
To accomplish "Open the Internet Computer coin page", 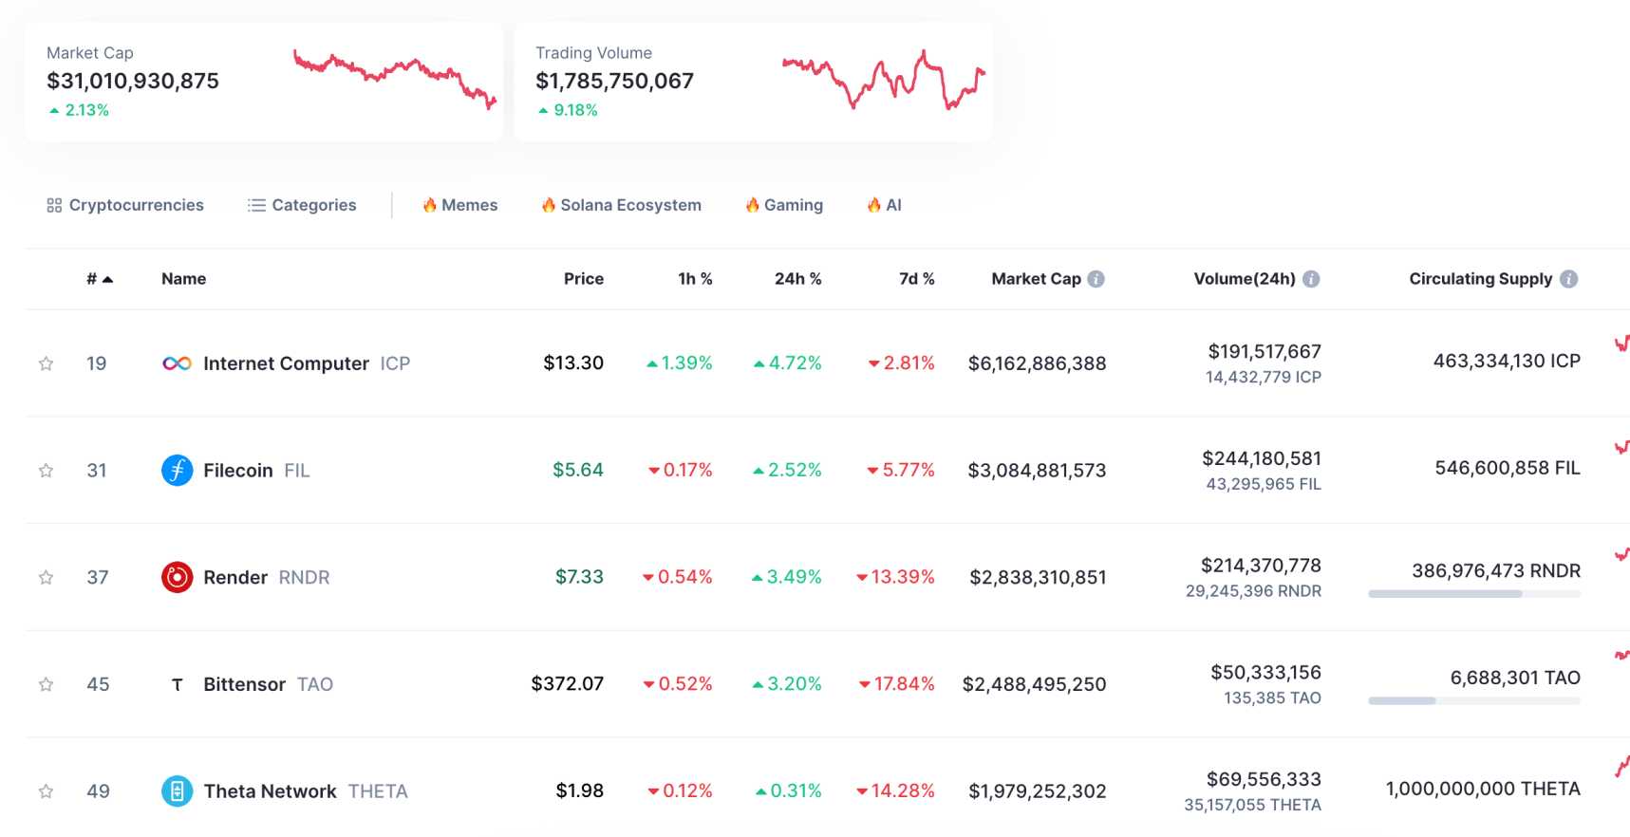I will [x=286, y=363].
